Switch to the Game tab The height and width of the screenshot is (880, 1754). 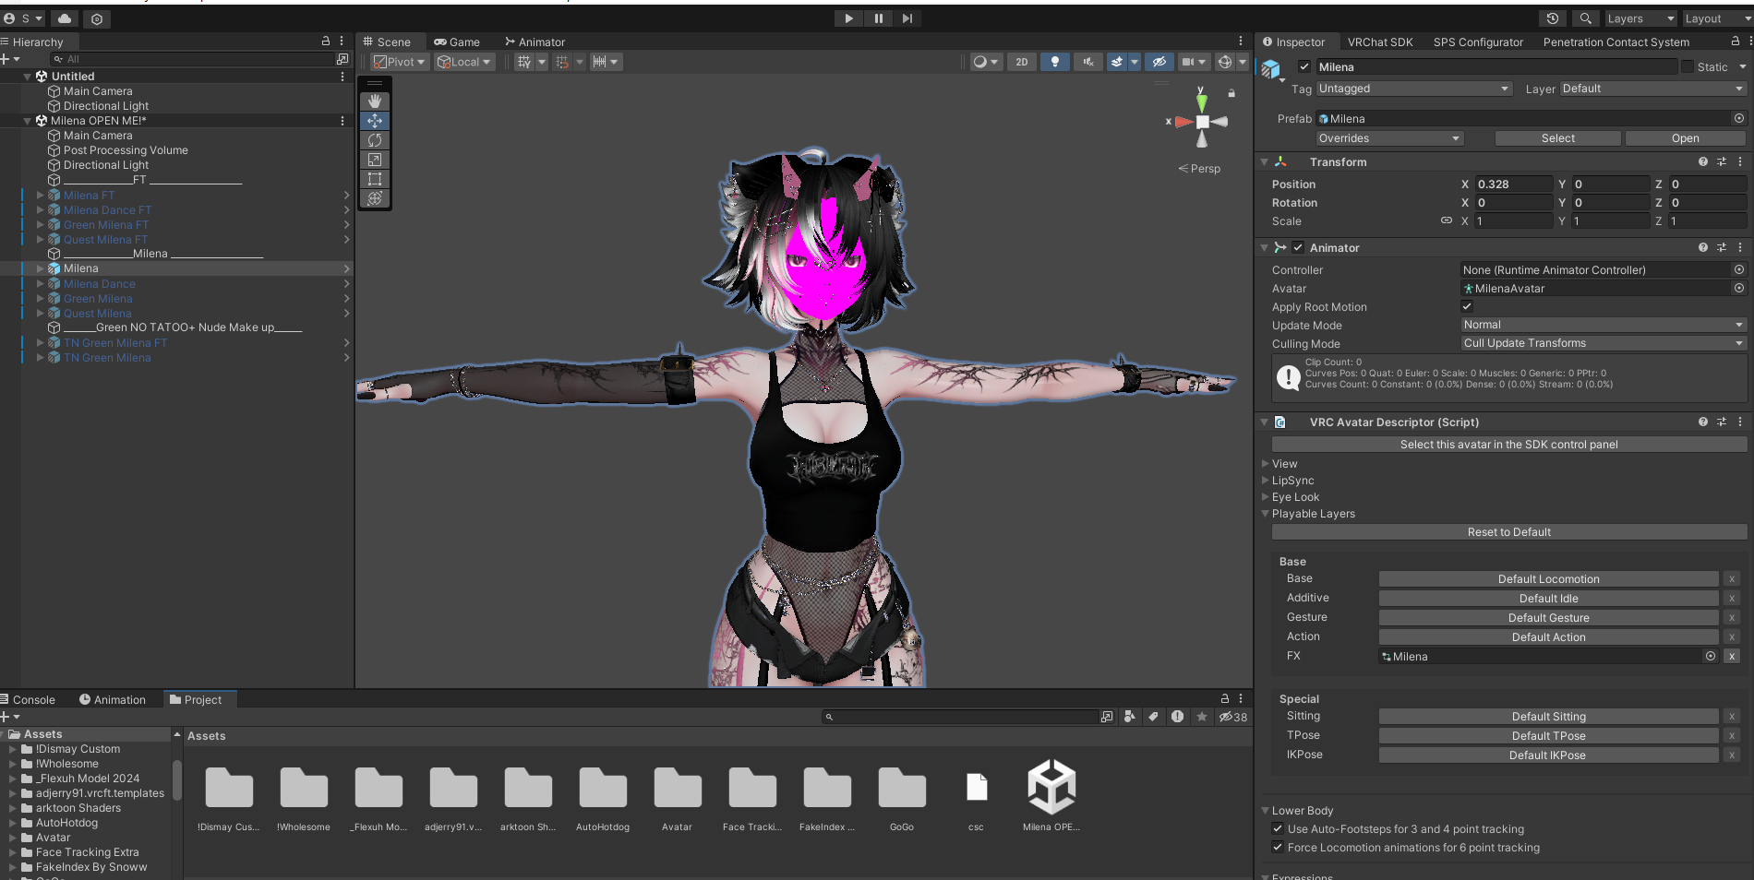pos(457,42)
